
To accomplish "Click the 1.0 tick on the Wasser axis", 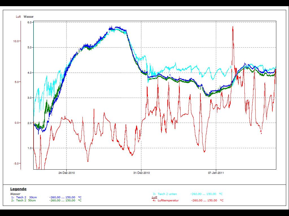I will 29,148.
